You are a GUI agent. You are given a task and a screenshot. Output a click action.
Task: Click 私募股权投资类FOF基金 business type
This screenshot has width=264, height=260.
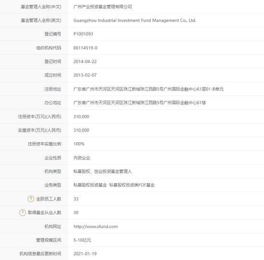tap(132, 185)
